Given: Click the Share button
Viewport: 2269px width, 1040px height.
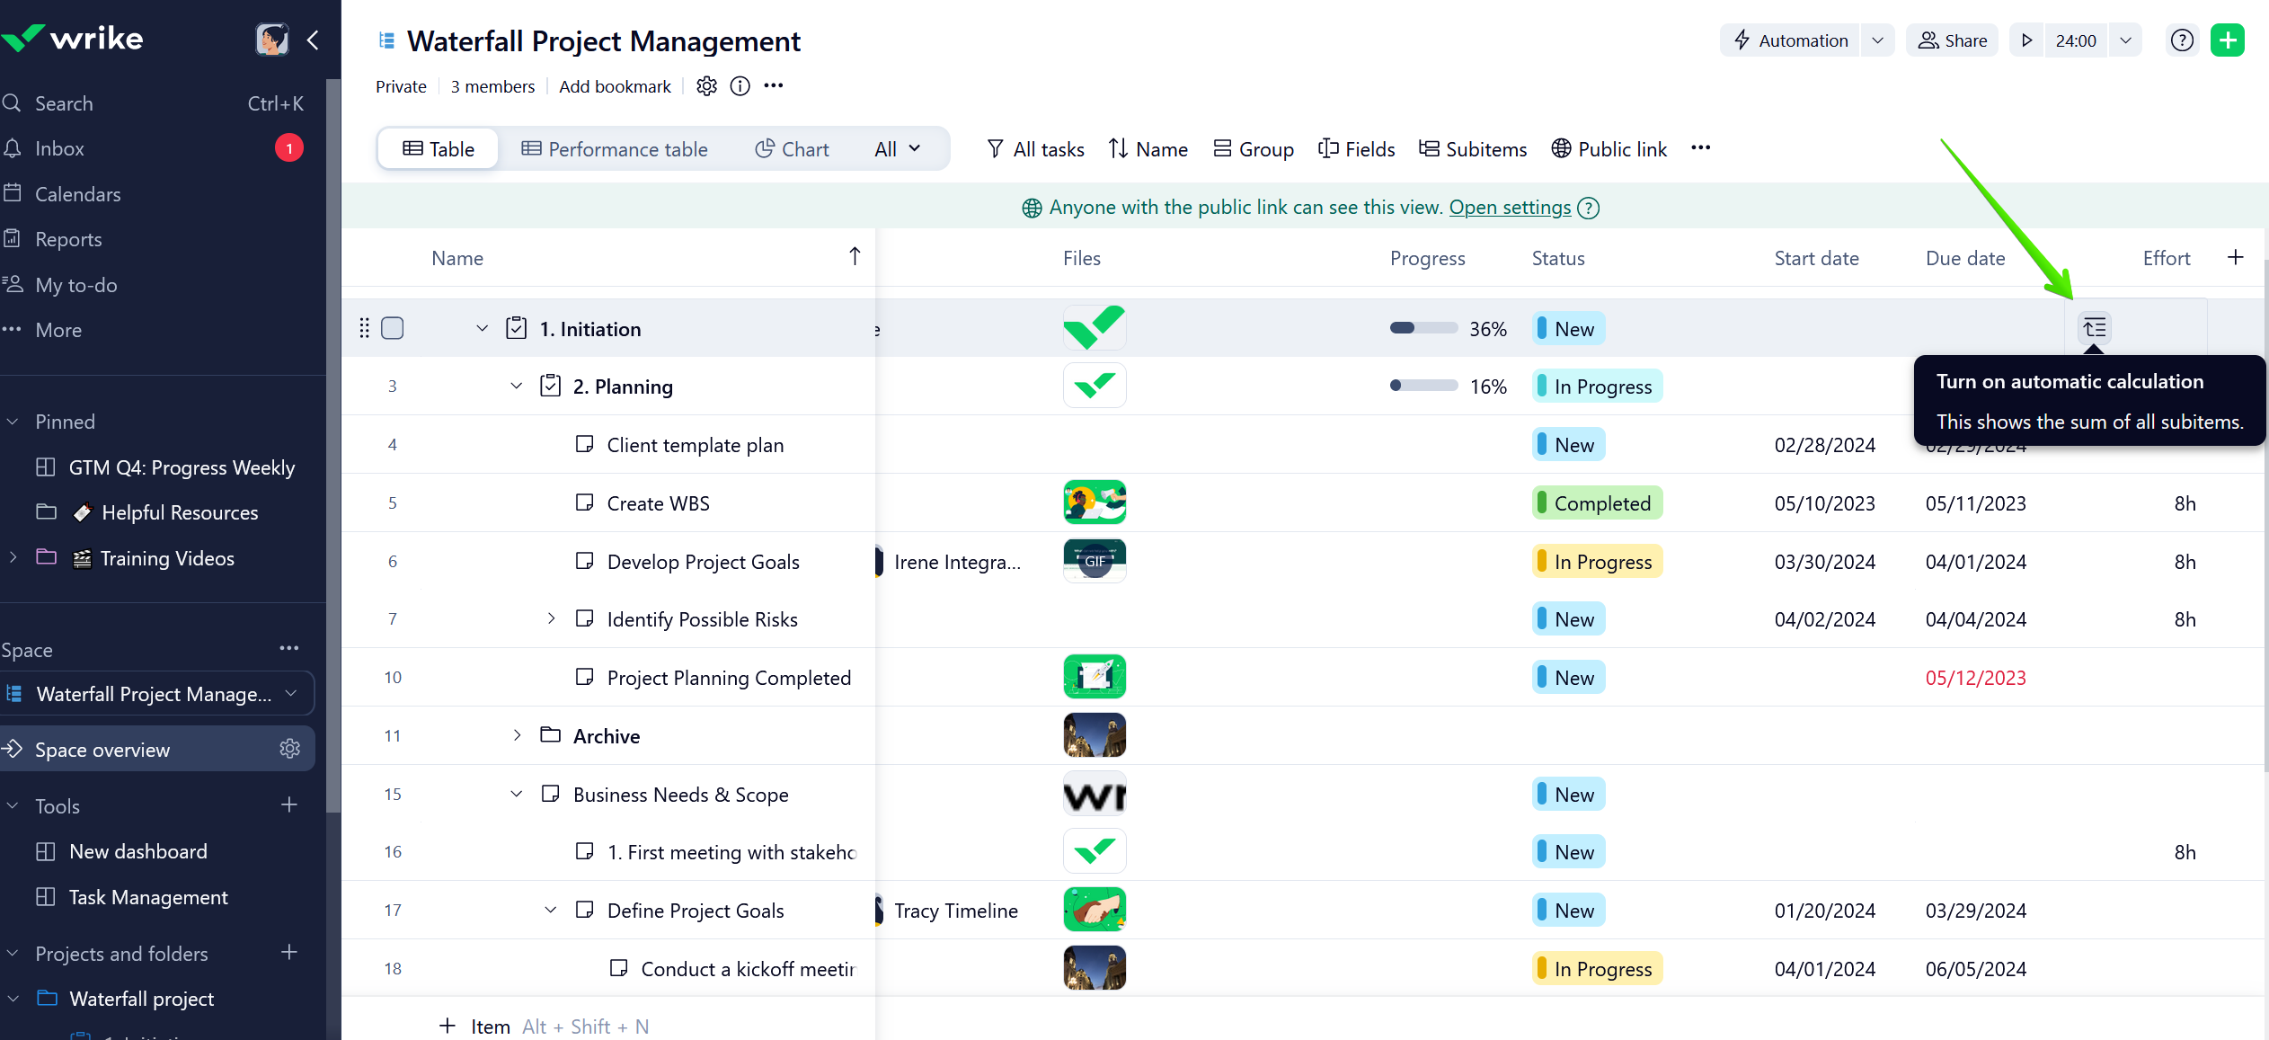Looking at the screenshot, I should [x=1953, y=40].
